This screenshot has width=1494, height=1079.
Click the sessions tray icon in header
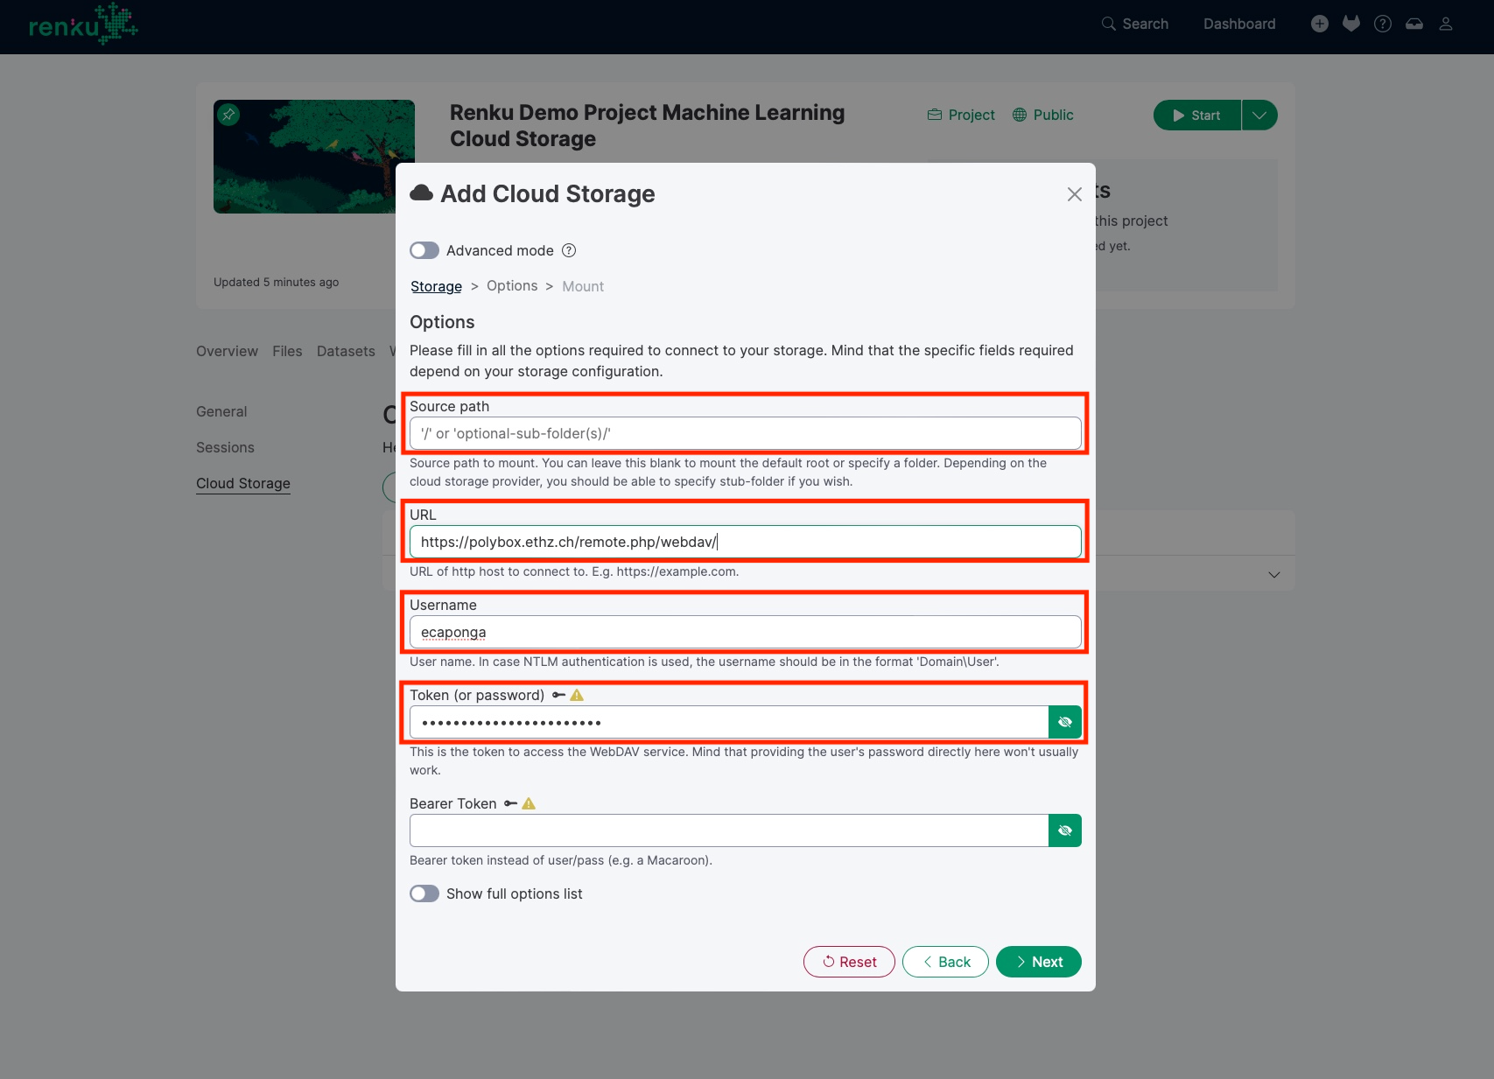pos(1414,24)
